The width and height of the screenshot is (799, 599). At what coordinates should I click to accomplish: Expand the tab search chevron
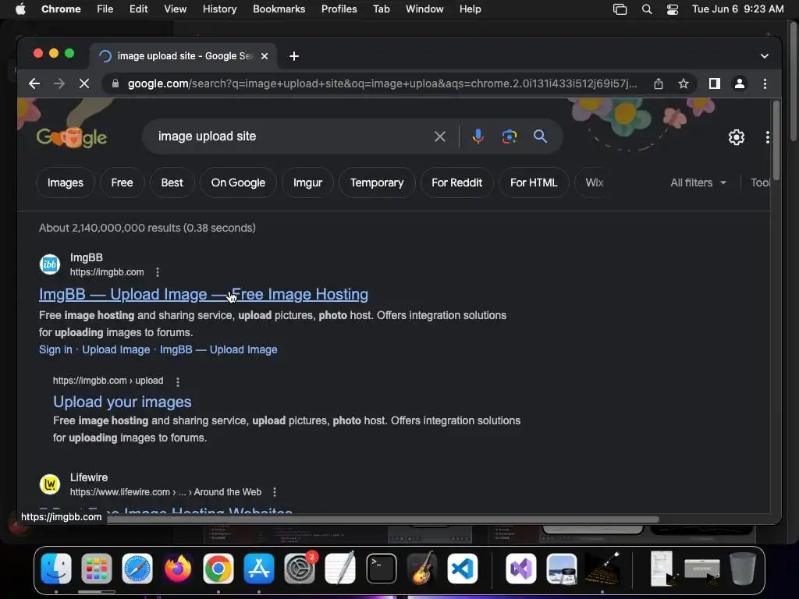[x=765, y=56]
